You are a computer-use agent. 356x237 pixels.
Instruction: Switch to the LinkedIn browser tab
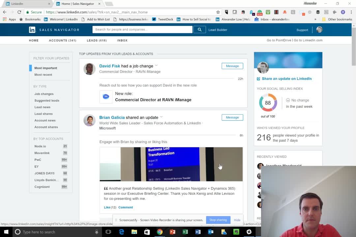click(26, 4)
